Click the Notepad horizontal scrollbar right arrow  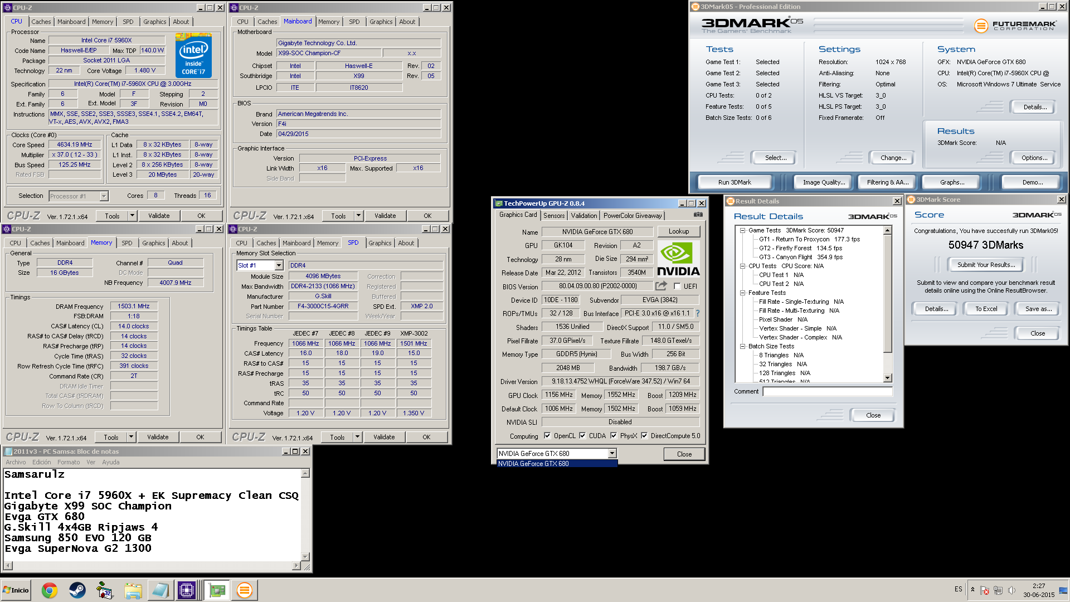296,566
